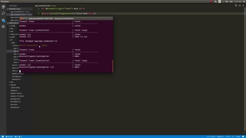The height and width of the screenshot is (138, 246).
Task: Open system-config.ts file
Action: pyautogui.click(x=18, y=74)
